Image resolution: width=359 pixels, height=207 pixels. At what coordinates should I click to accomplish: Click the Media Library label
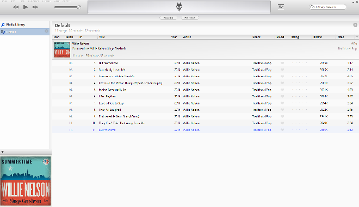tap(16, 24)
